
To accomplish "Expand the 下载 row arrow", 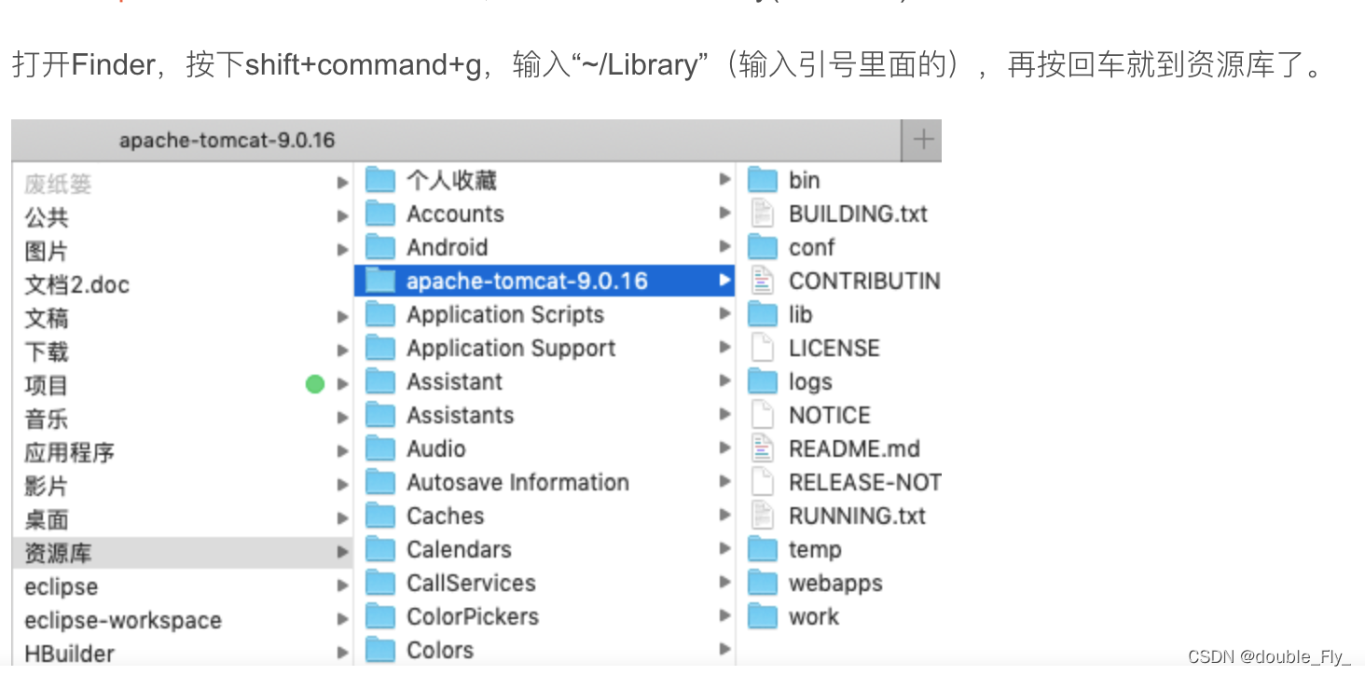I will point(342,351).
